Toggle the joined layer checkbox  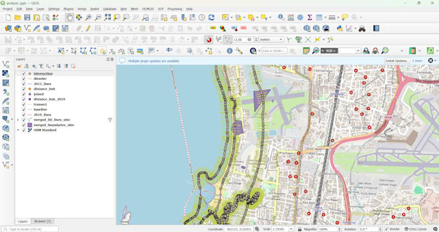tap(23, 94)
